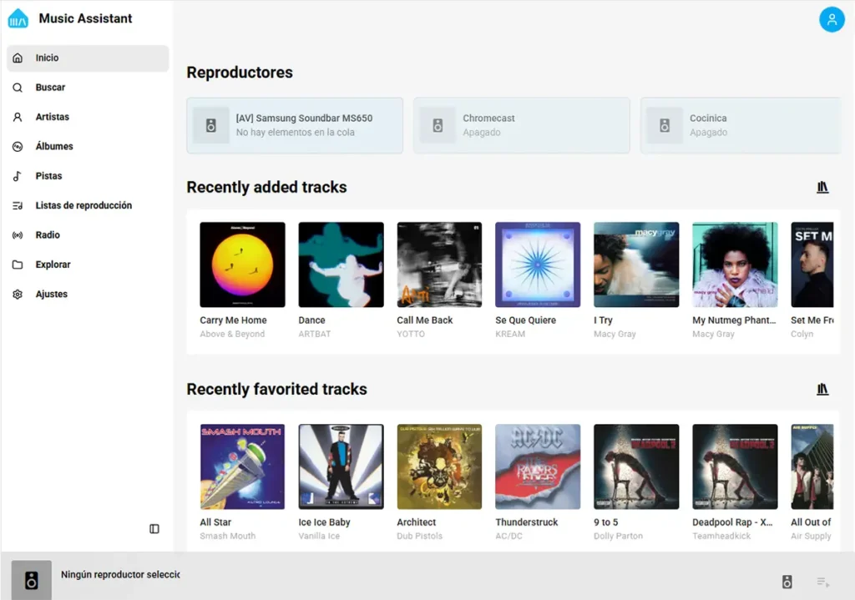The width and height of the screenshot is (855, 600).
Task: Collapse the sidebar with the panel toggle
Action: pos(154,528)
